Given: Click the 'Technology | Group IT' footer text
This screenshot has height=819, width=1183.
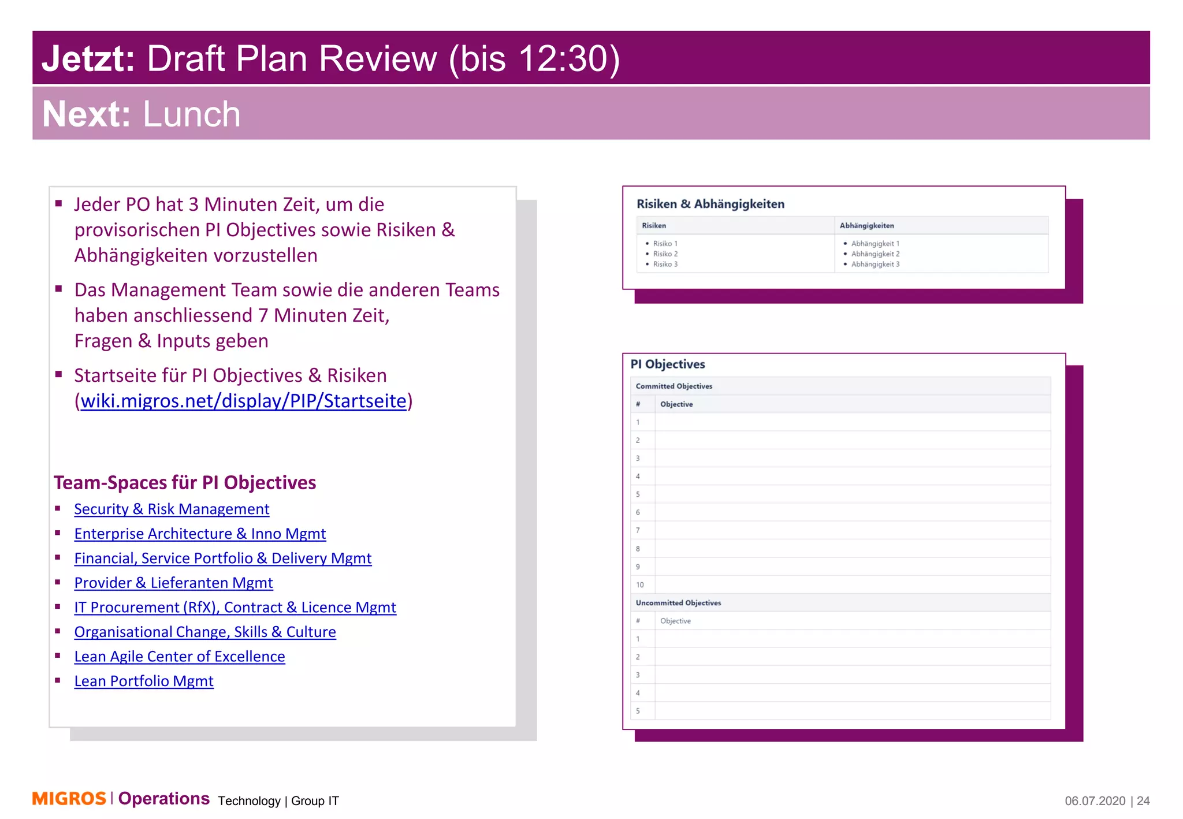Looking at the screenshot, I should click(x=278, y=801).
